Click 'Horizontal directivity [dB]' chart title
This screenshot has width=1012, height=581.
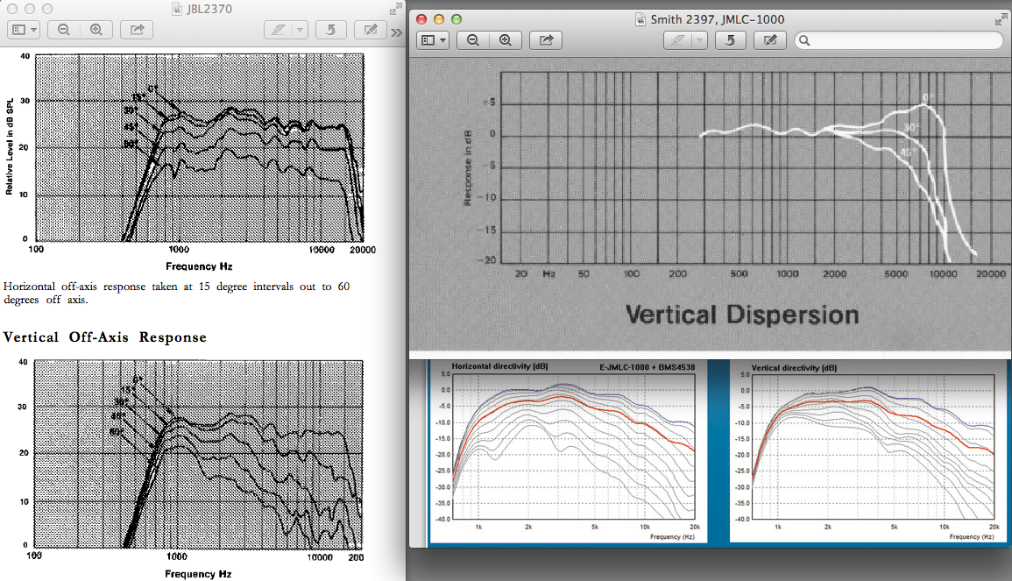pos(499,366)
